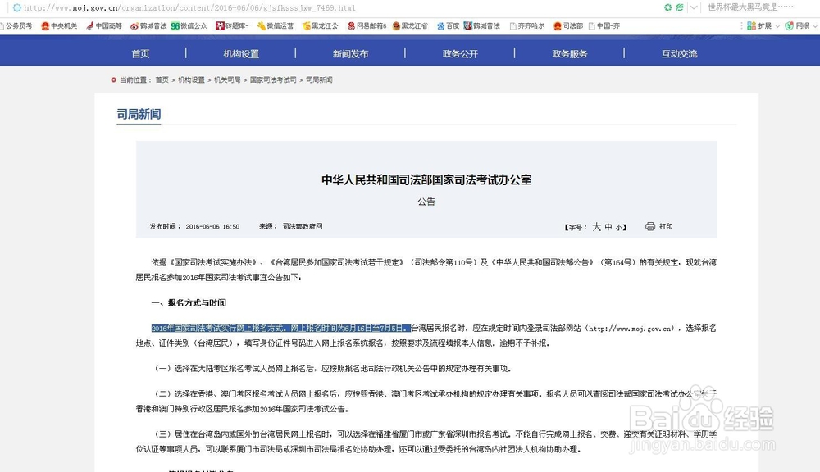Open the 微信运营 bookmark
820x472 pixels.
click(x=275, y=25)
